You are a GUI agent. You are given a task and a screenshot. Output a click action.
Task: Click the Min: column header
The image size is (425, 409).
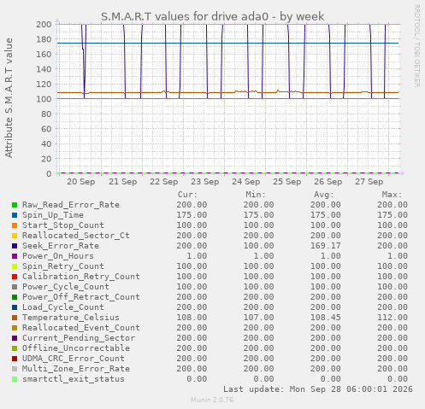click(256, 195)
